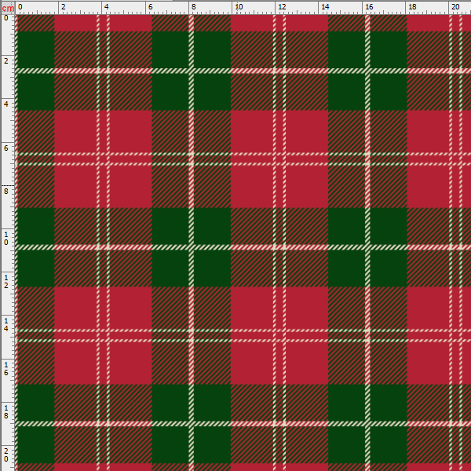Click the 6 mark on vertical ruler
The width and height of the screenshot is (471, 471).
click(6, 148)
